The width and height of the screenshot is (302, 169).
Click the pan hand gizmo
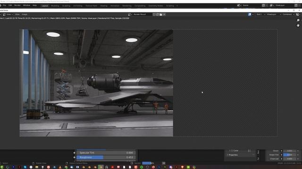(x=298, y=25)
